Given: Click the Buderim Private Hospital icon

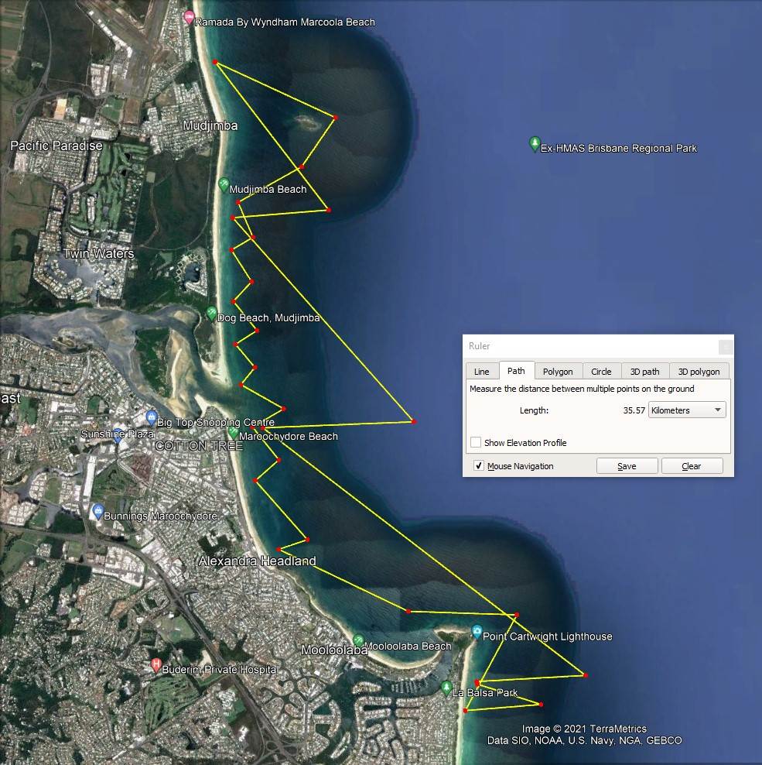Looking at the screenshot, I should pos(156,665).
